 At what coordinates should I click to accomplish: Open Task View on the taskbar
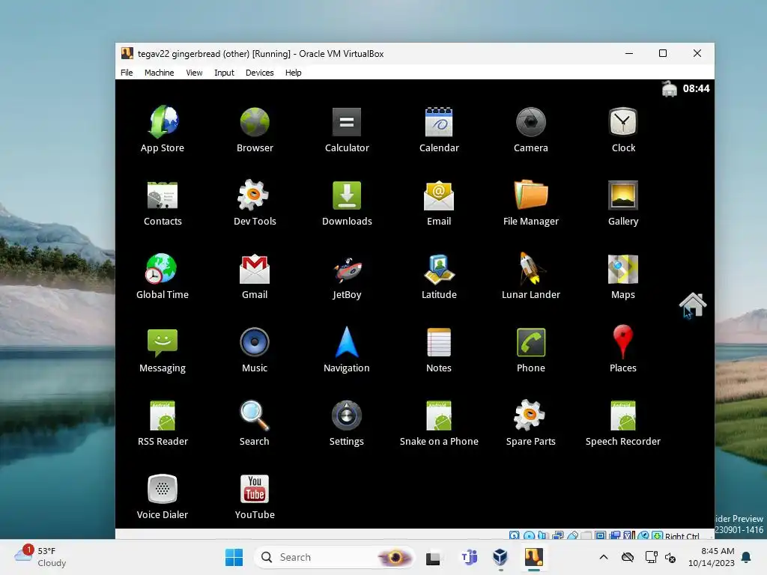(x=433, y=557)
